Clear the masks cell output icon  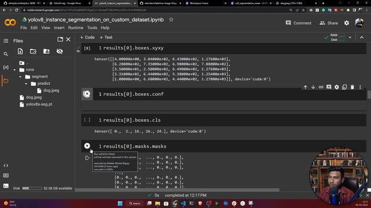click(87, 158)
